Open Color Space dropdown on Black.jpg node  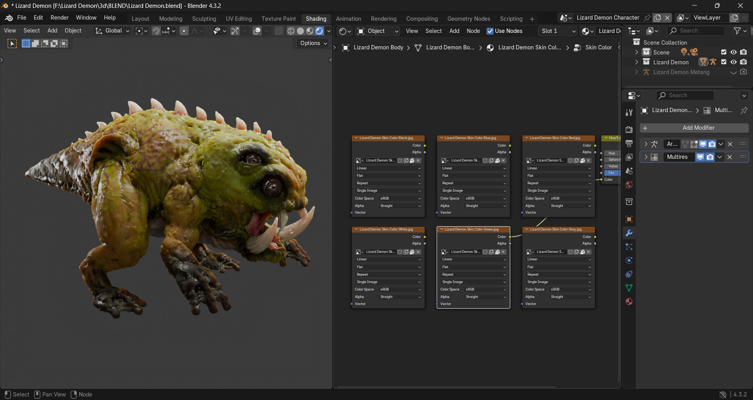(400, 198)
